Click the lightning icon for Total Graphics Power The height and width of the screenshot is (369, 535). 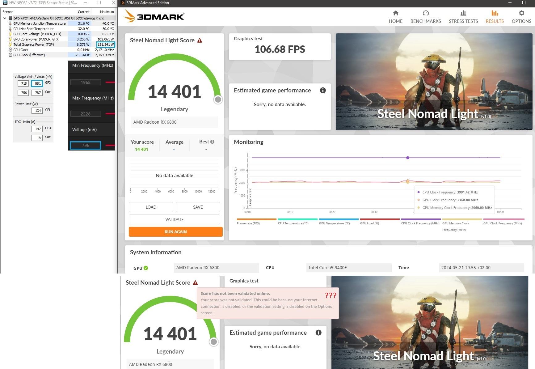[10, 45]
